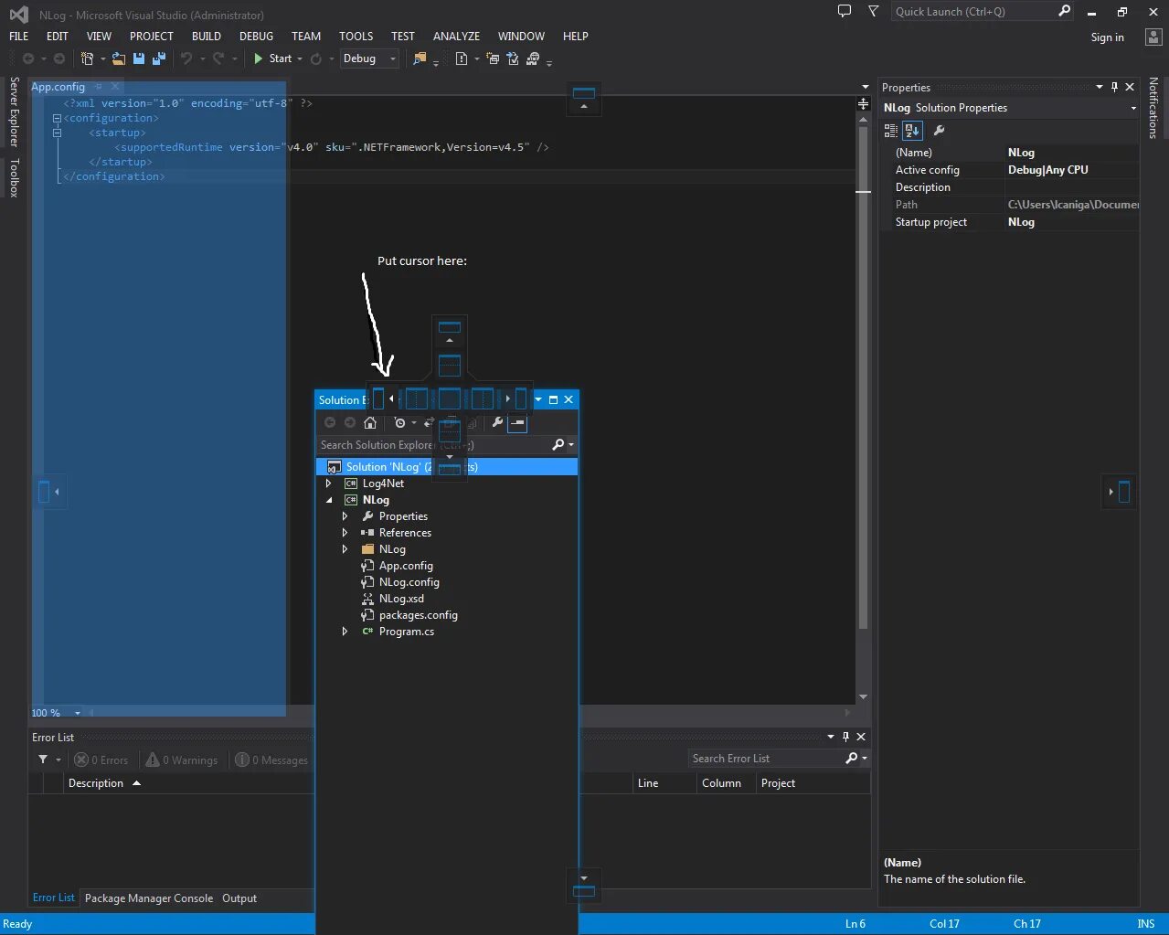Open the ANALYZE menu
Screen dimensions: 1169x935
click(x=457, y=37)
